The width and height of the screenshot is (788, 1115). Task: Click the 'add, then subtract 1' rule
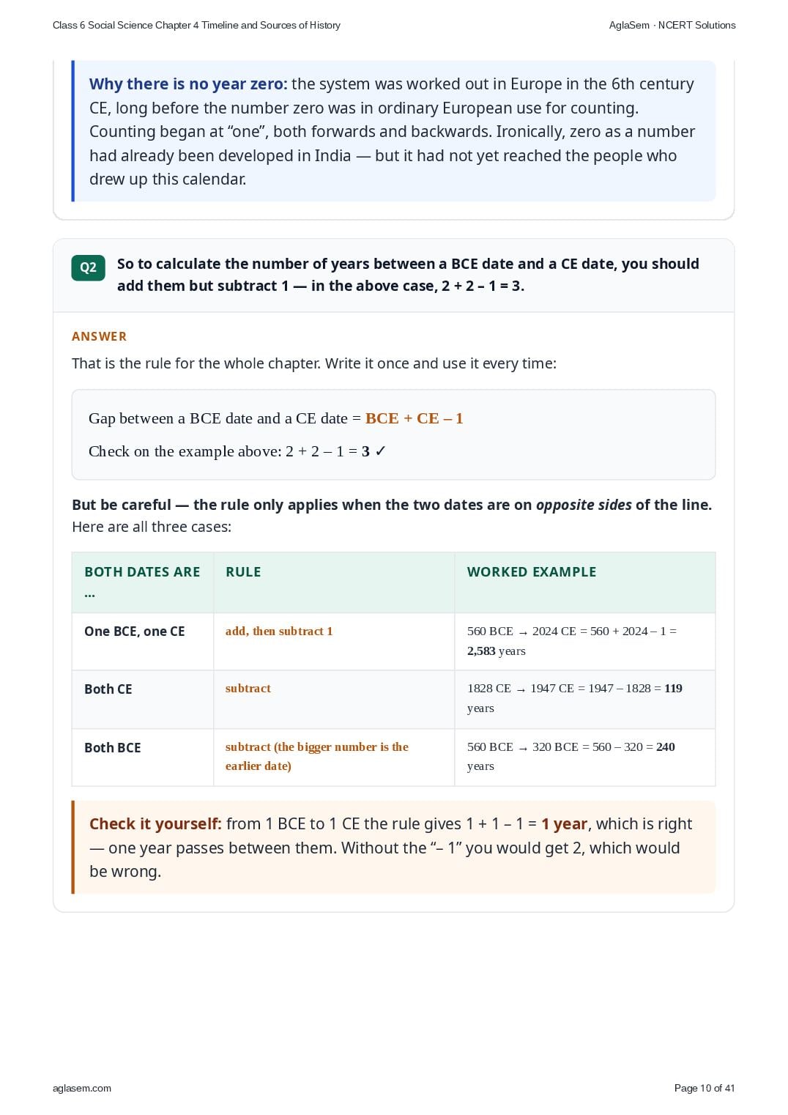point(279,631)
